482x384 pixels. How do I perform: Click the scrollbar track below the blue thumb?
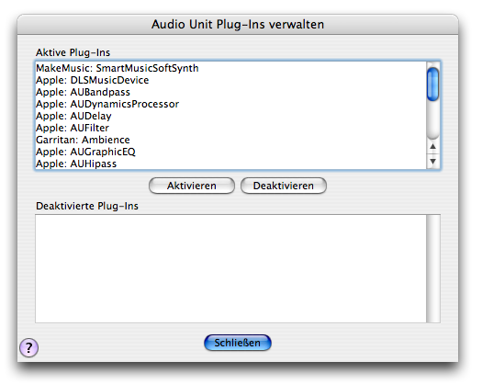click(432, 120)
